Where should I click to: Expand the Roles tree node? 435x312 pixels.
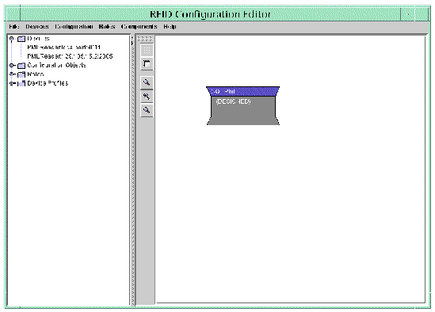pyautogui.click(x=12, y=74)
